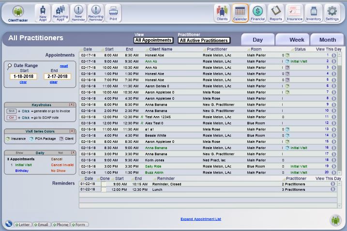Open the Letter tab at bottom
347x231 pixels.
[x=23, y=225]
